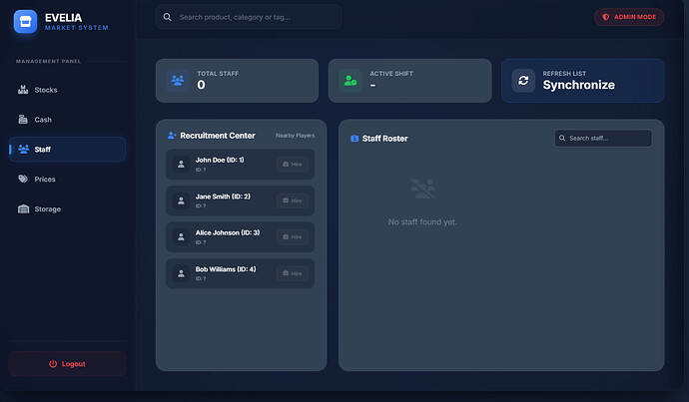Open the Storage section
This screenshot has height=402, width=689.
(67, 208)
